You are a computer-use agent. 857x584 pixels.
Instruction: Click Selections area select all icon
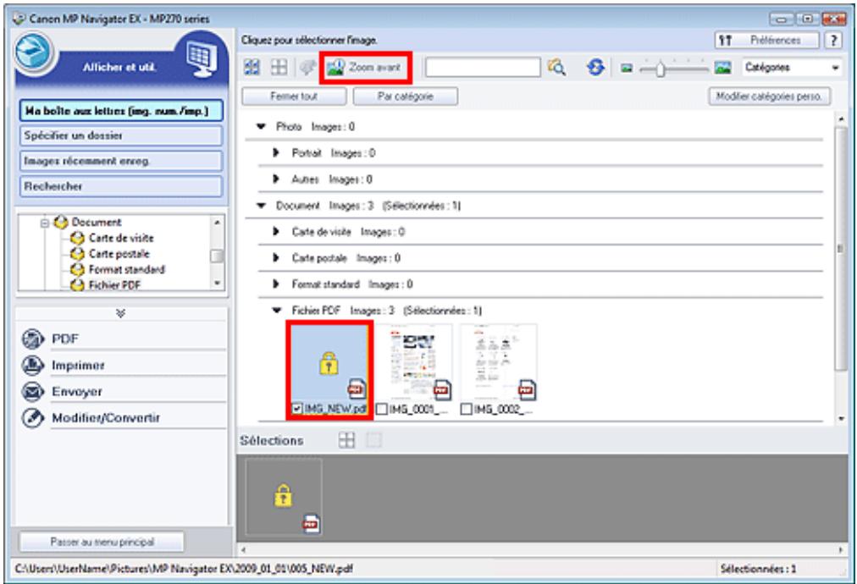[346, 440]
